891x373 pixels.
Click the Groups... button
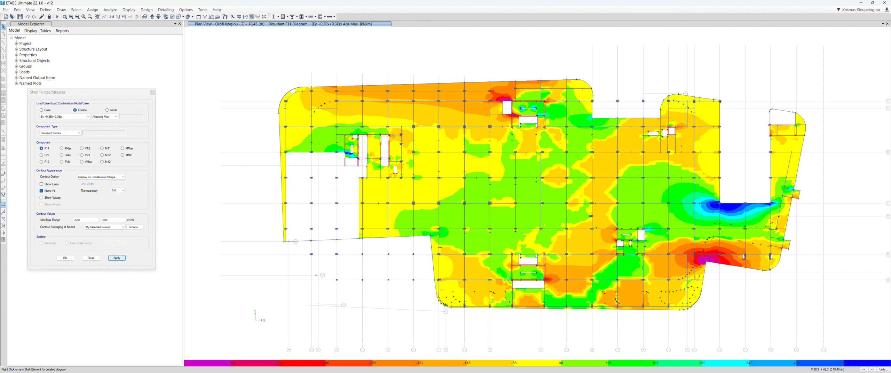point(135,227)
